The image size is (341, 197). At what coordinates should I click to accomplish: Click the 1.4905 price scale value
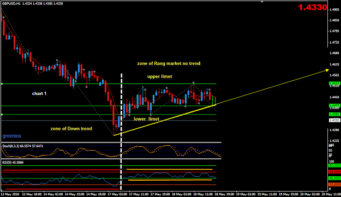pyautogui.click(x=334, y=10)
